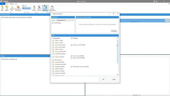Click drawing icon beside Mod Base And Clmp.SLDDRW
Viewport: 170px width, 96px height.
click(74, 67)
